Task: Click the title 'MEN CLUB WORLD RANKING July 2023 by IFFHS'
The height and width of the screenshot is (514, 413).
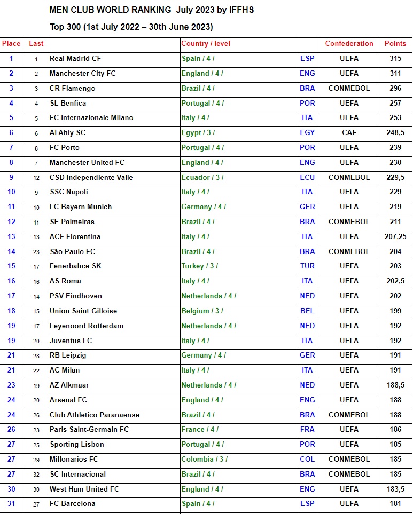Action: tap(152, 10)
